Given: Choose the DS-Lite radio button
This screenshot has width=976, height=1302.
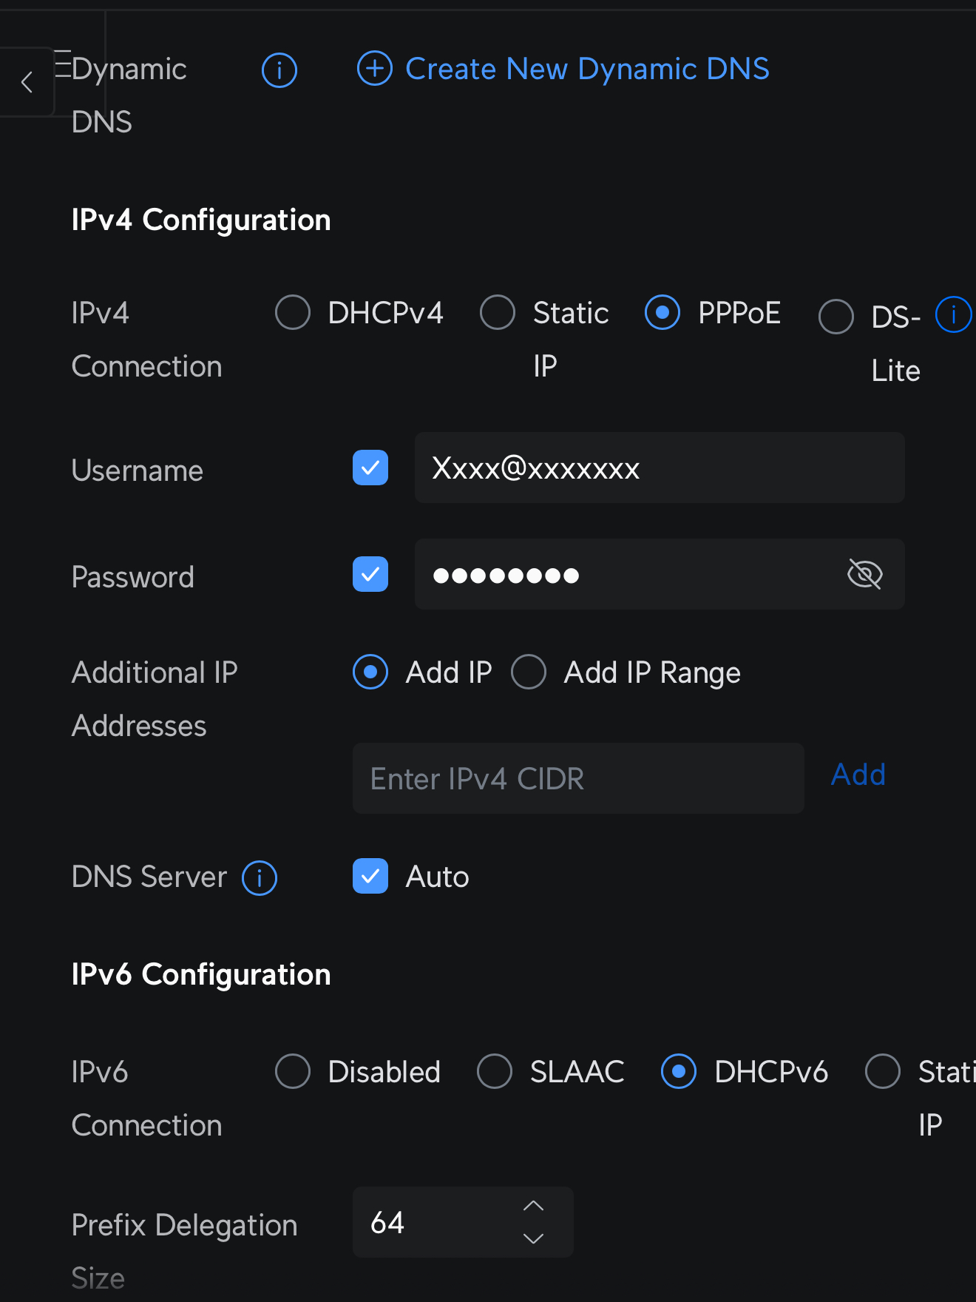Looking at the screenshot, I should point(836,317).
